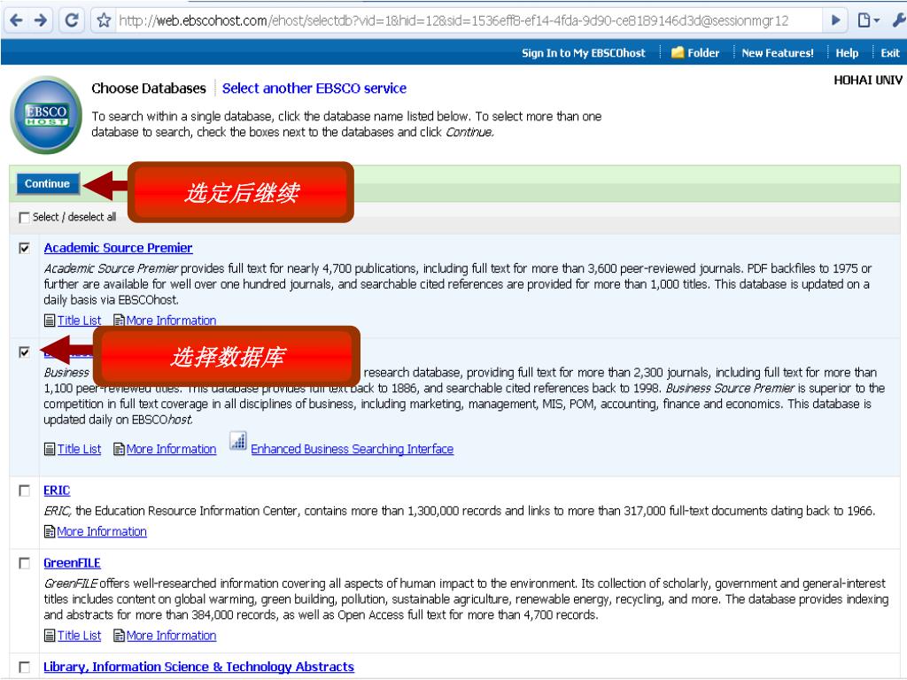Click the Title List icon under Business Source Premier
The image size is (907, 680).
tap(50, 449)
